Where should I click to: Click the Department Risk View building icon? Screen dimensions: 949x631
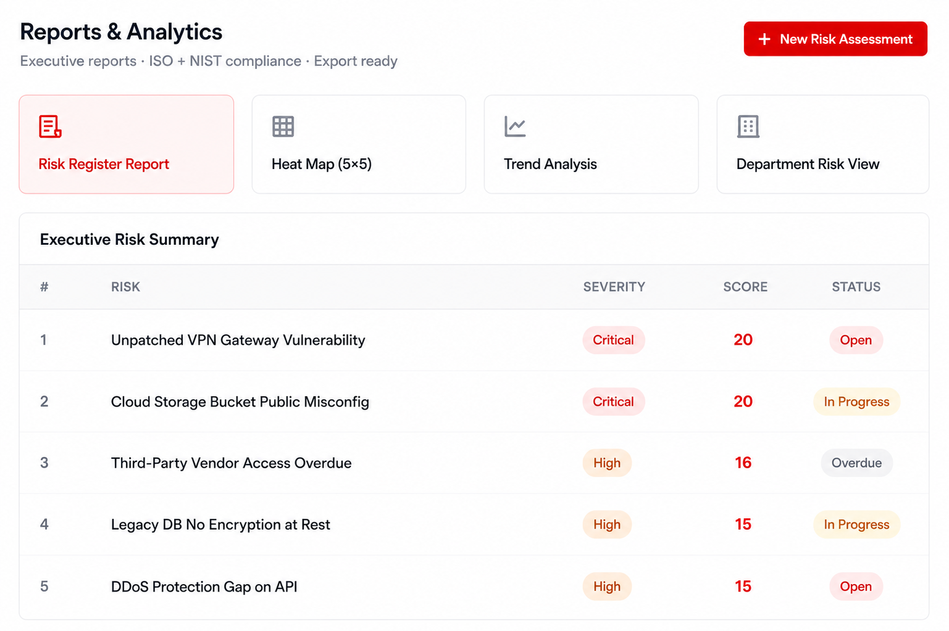tap(748, 126)
